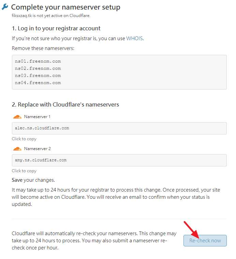Click the amy.ns.cloudflare.com nameserver field
236x259 pixels.
pos(119,160)
